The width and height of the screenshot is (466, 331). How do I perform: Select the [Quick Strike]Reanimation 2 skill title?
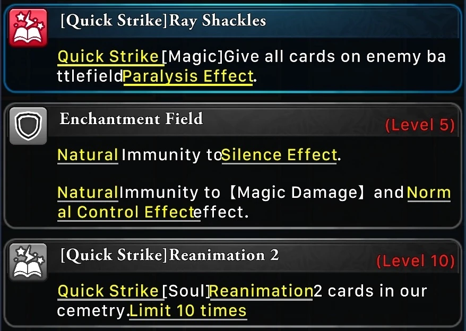click(x=169, y=255)
